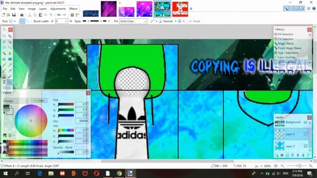This screenshot has width=317, height=178.
Task: Toggle visibility of the Background layer
Action: (306, 122)
